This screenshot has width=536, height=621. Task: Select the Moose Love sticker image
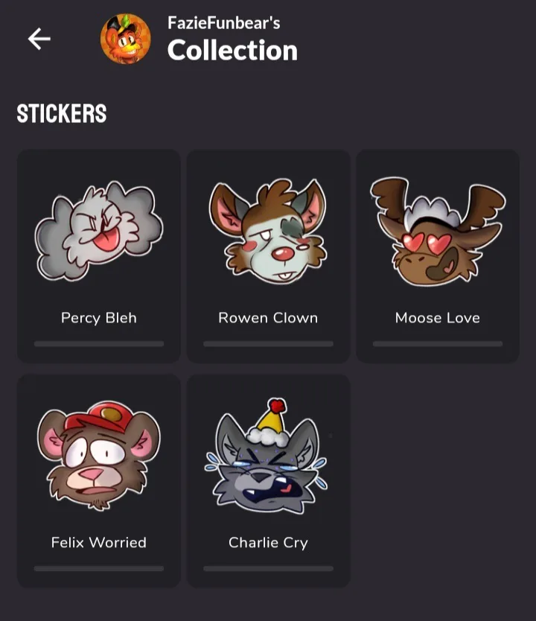click(x=438, y=232)
